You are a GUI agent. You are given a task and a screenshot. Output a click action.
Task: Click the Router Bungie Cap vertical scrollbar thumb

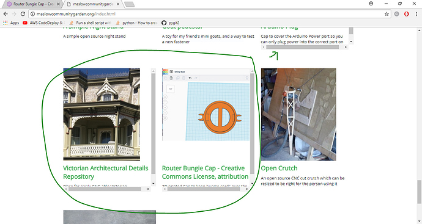[x=252, y=123]
